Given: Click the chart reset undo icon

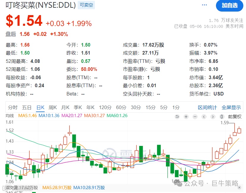Looking at the screenshot, I should coord(177,117).
